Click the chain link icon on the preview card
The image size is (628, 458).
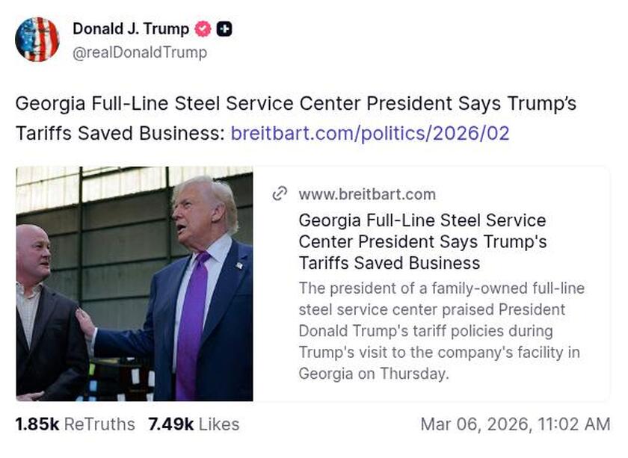tap(280, 193)
